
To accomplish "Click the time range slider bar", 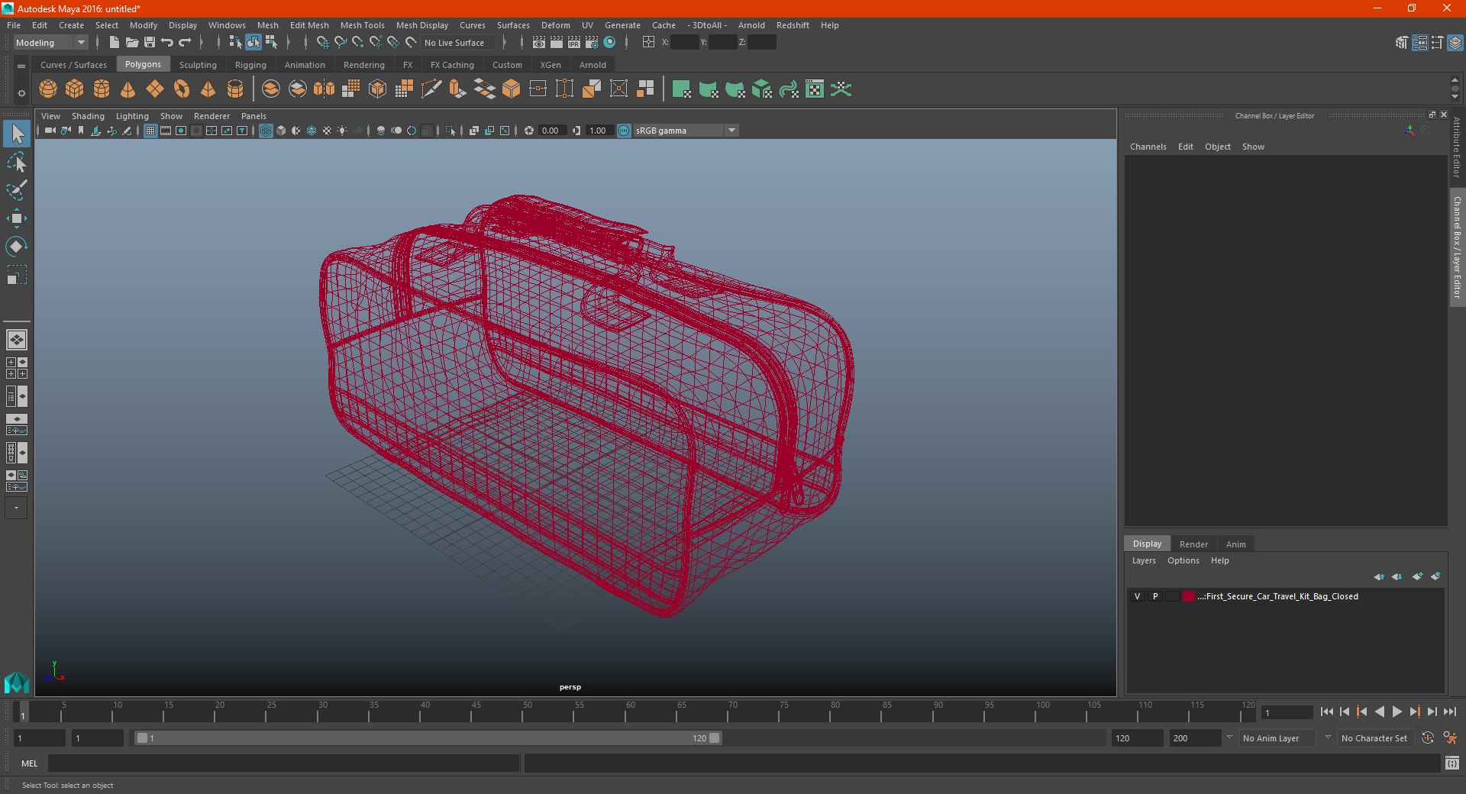I will coord(427,738).
